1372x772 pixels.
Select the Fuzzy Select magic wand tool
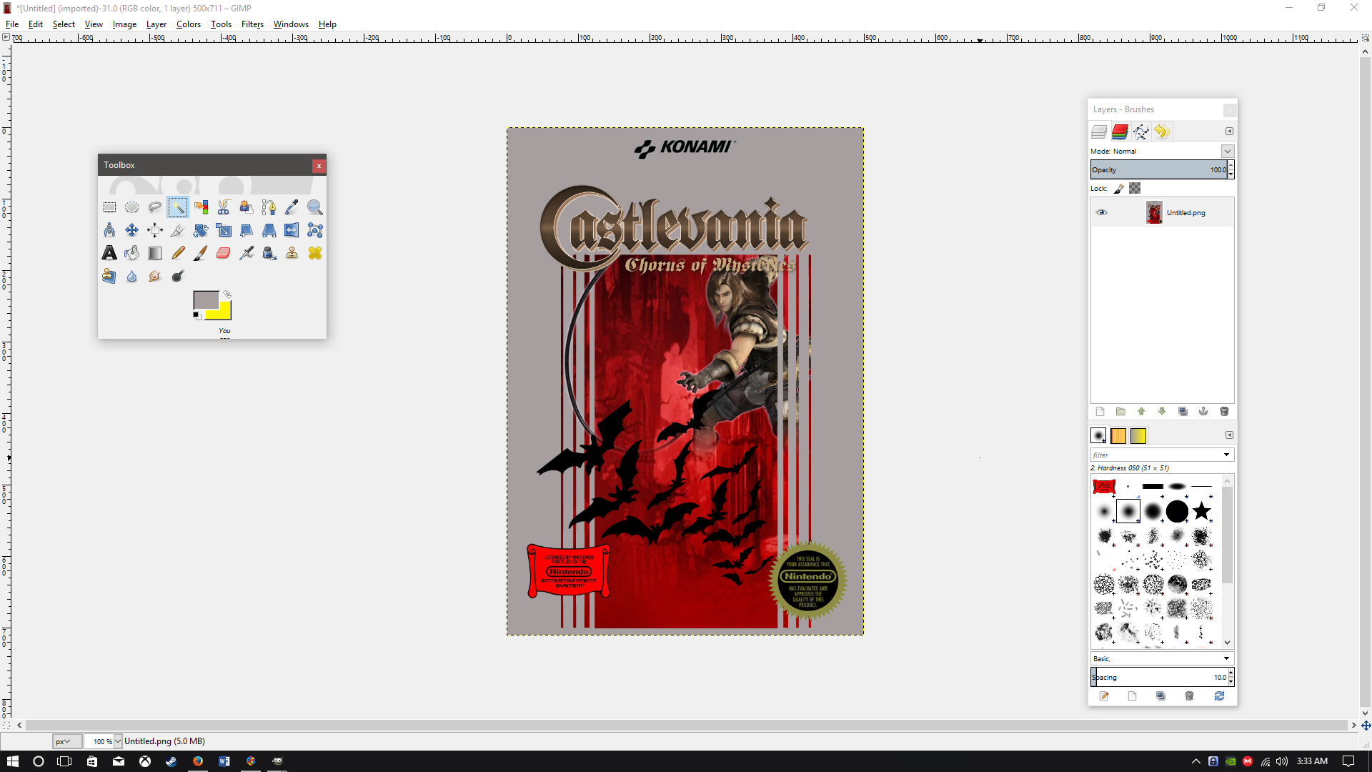pos(178,207)
